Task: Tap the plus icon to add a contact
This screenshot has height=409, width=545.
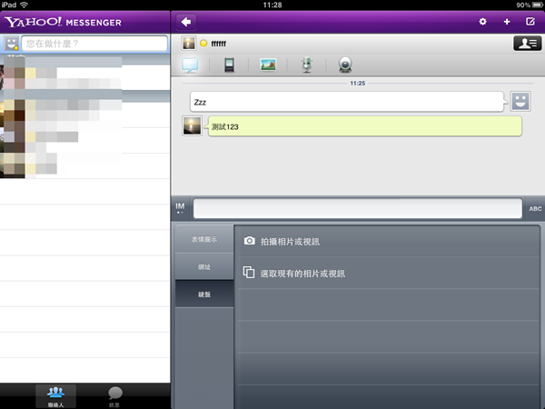Action: [507, 22]
